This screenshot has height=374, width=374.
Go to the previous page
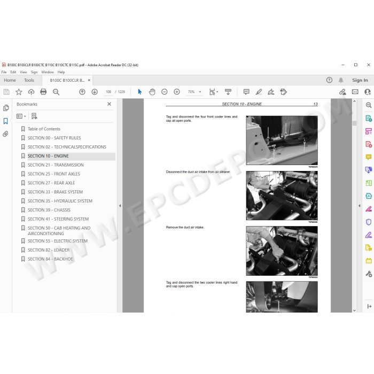coord(82,92)
